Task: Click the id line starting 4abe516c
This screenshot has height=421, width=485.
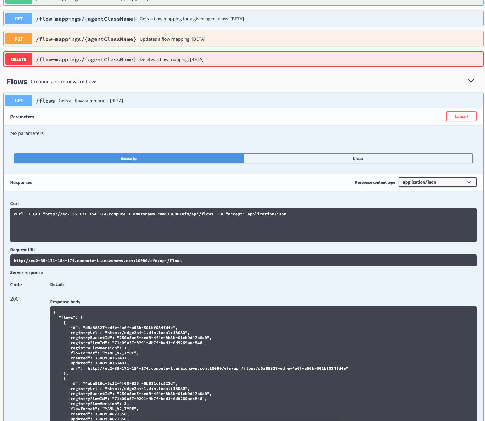Action: click(x=123, y=383)
